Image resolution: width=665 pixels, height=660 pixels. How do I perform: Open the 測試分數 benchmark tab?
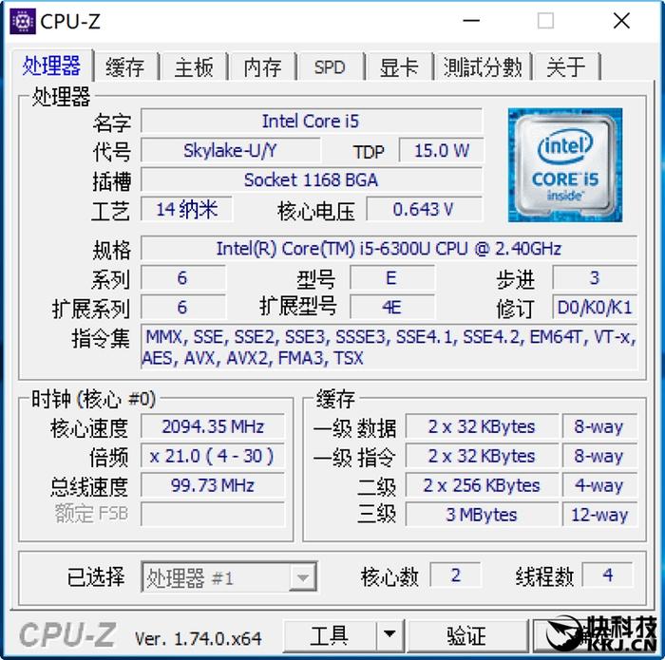483,67
